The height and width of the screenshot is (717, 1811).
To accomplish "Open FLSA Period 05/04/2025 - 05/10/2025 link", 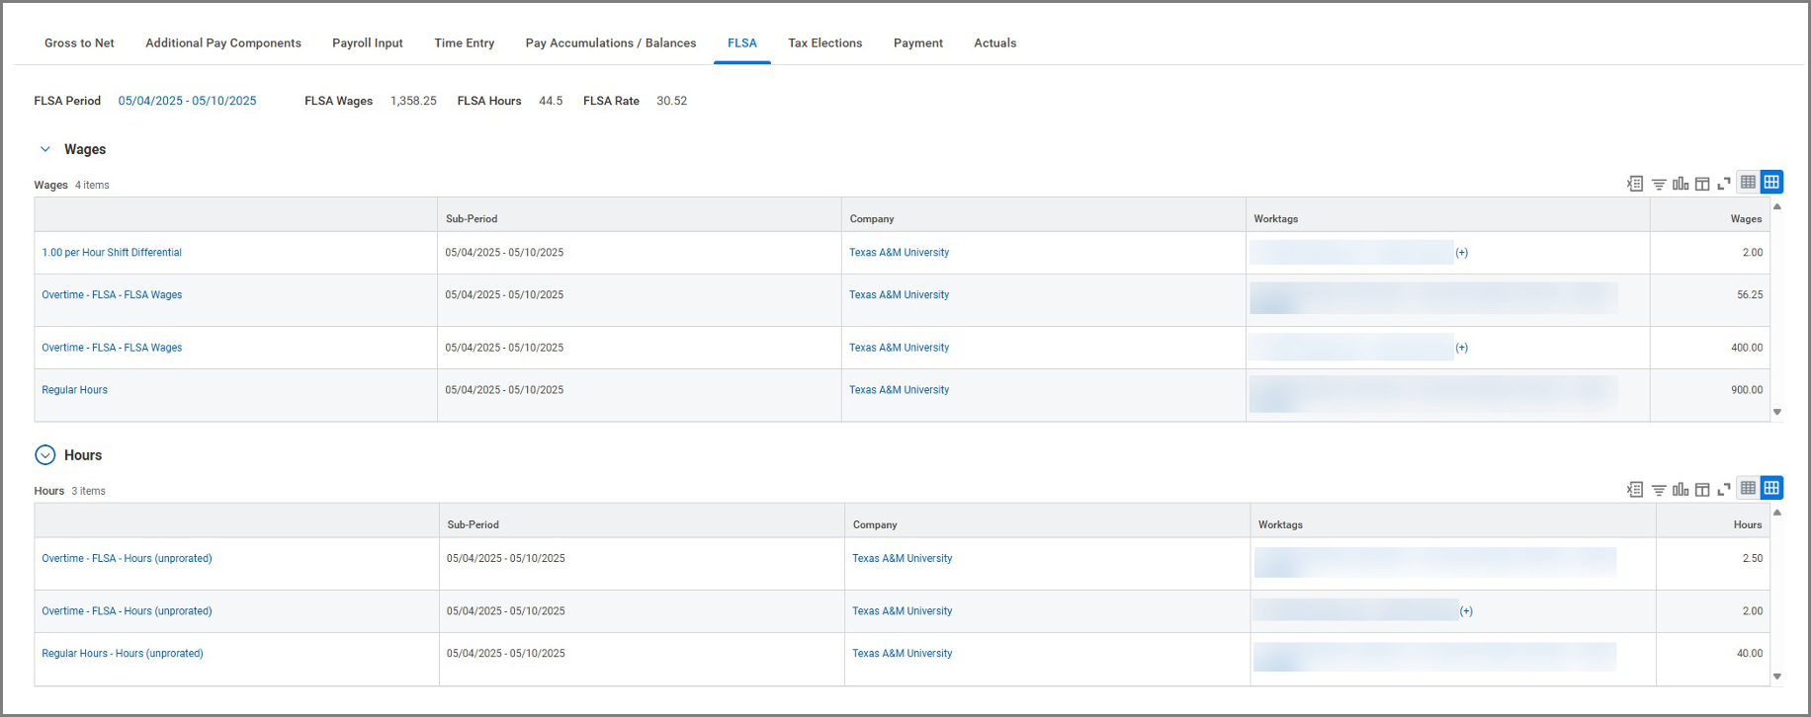I will (187, 101).
